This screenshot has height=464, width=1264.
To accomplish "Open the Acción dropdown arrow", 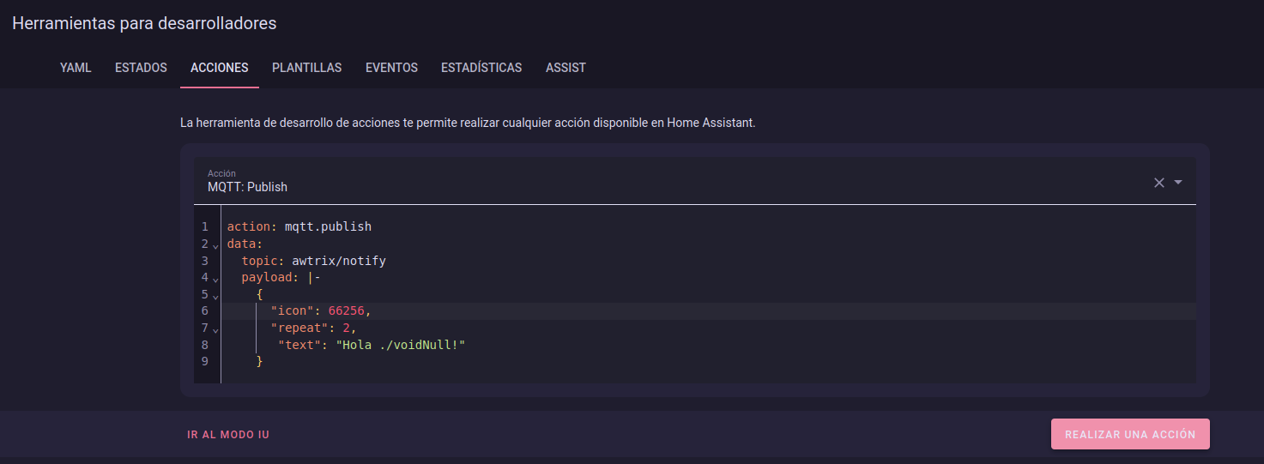I will (x=1178, y=183).
